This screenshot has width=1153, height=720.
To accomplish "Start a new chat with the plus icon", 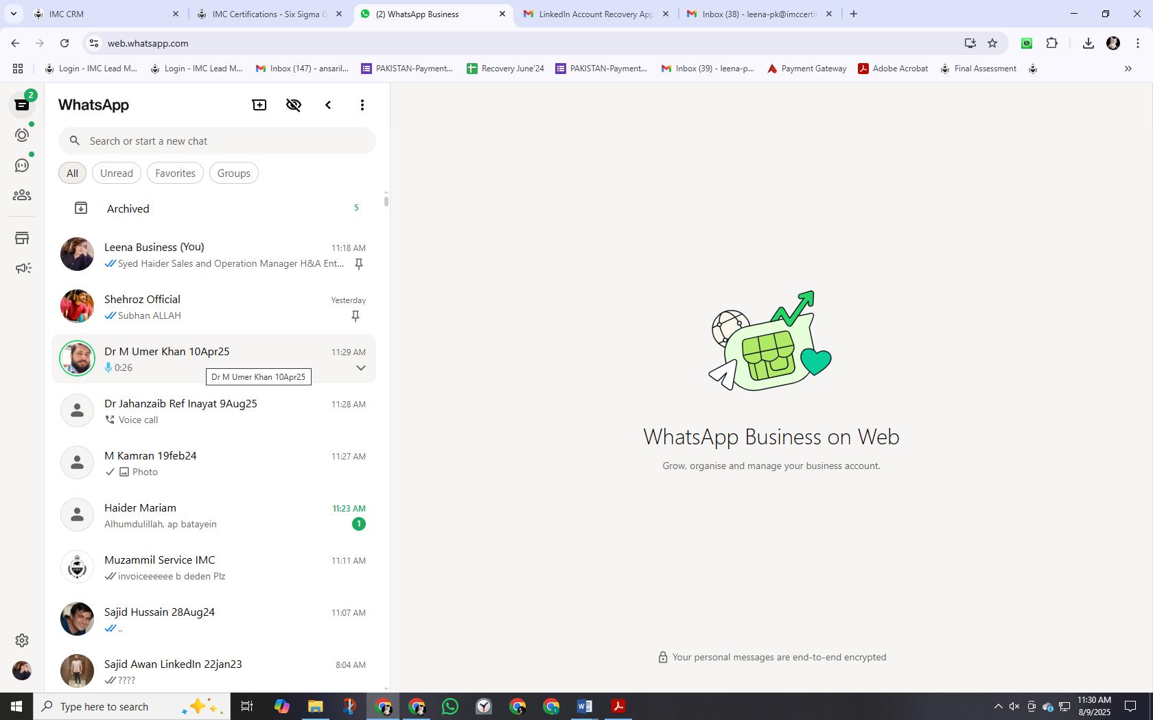I will pyautogui.click(x=259, y=105).
